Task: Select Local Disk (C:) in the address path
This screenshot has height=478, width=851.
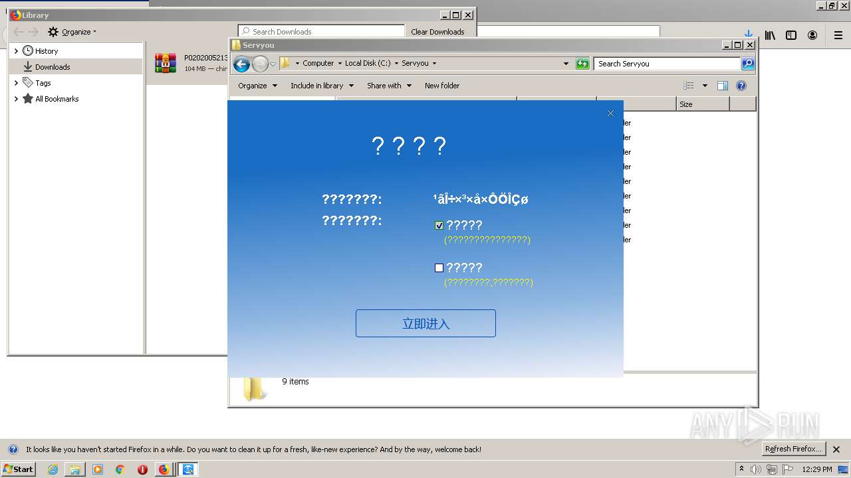Action: click(368, 64)
